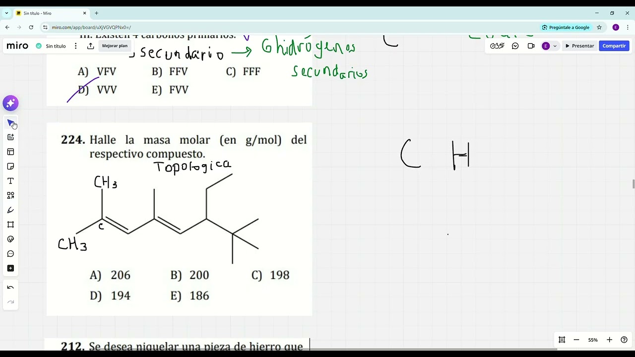The image size is (635, 357).
Task: Click answer option D) 194
Action: [110, 296]
